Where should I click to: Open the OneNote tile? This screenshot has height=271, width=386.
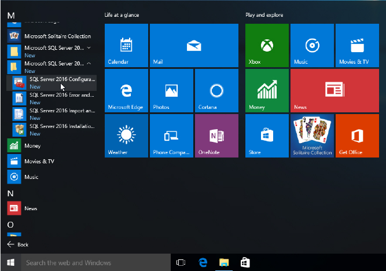[x=216, y=135]
